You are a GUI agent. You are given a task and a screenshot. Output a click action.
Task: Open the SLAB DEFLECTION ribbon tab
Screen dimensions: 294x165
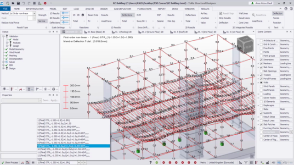[123, 9]
